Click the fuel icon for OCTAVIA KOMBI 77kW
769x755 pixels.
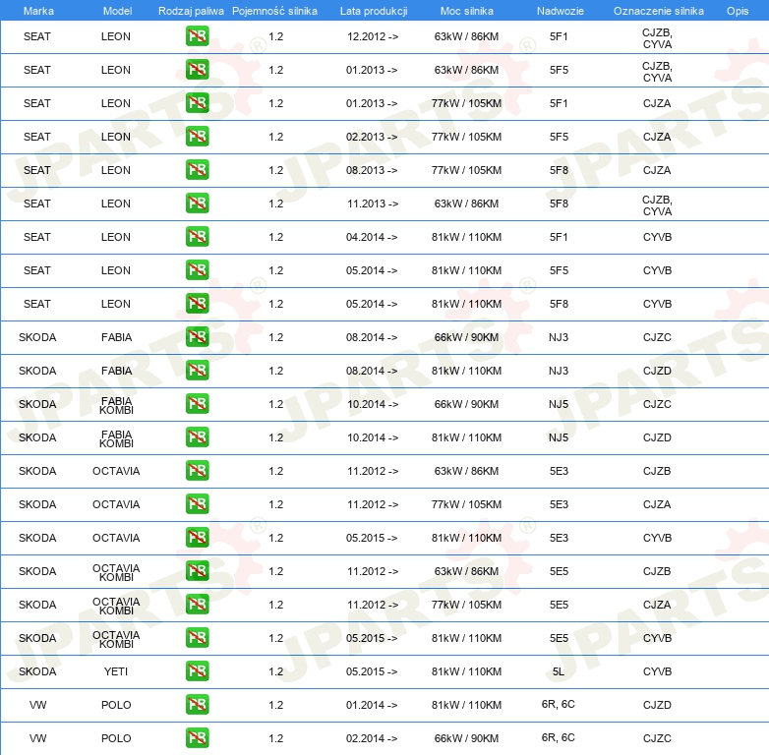pyautogui.click(x=197, y=604)
